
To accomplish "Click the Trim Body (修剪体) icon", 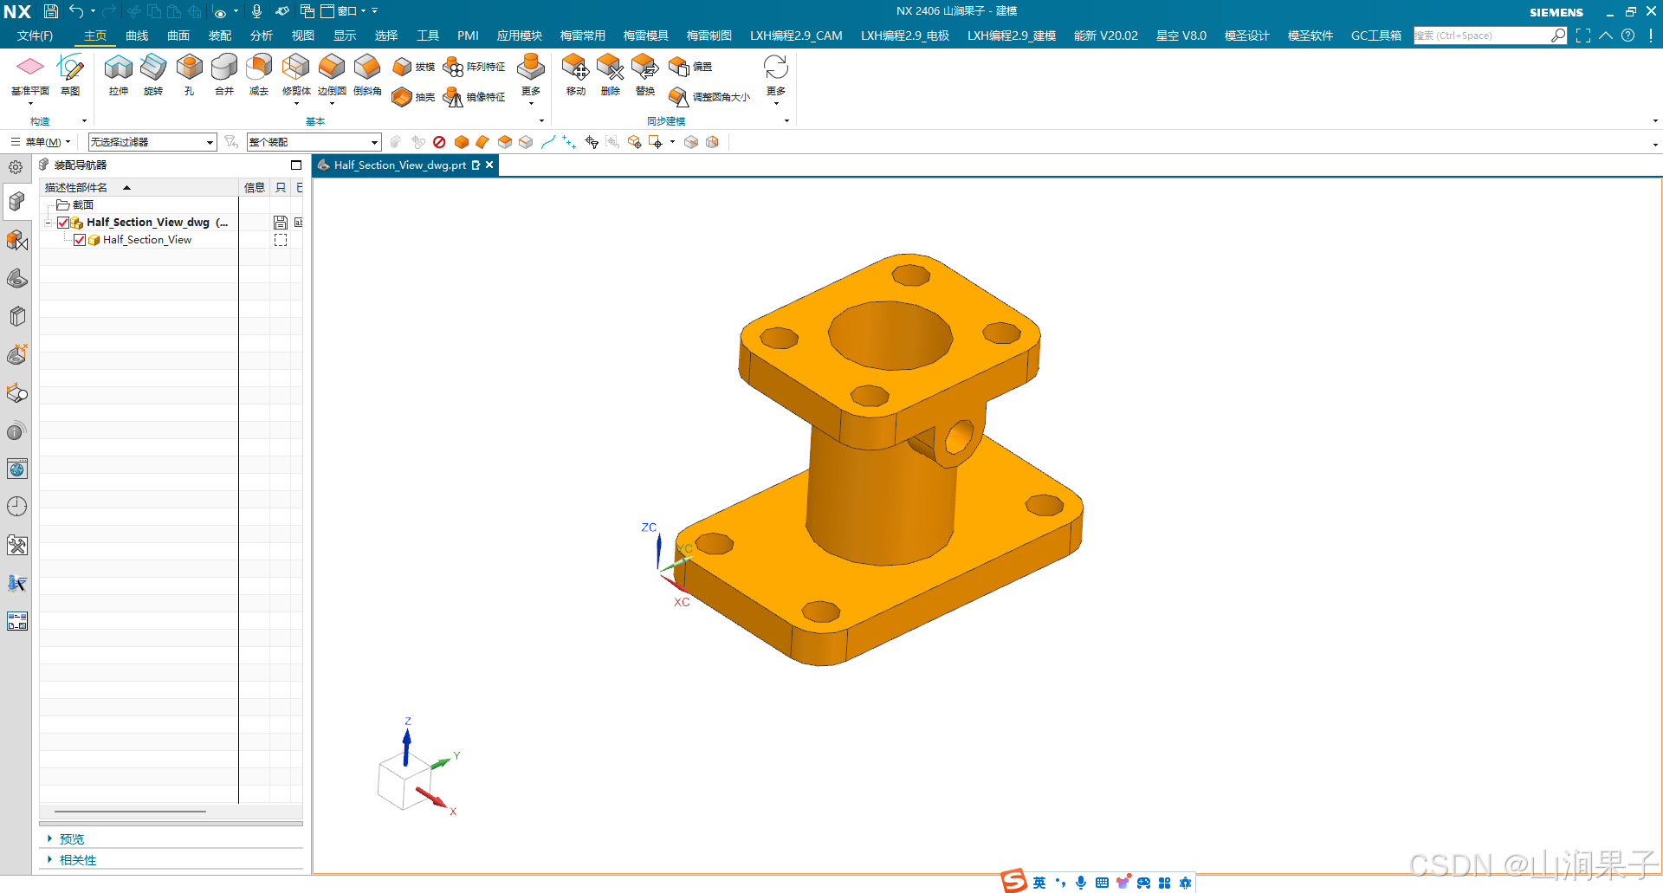I will (x=296, y=67).
